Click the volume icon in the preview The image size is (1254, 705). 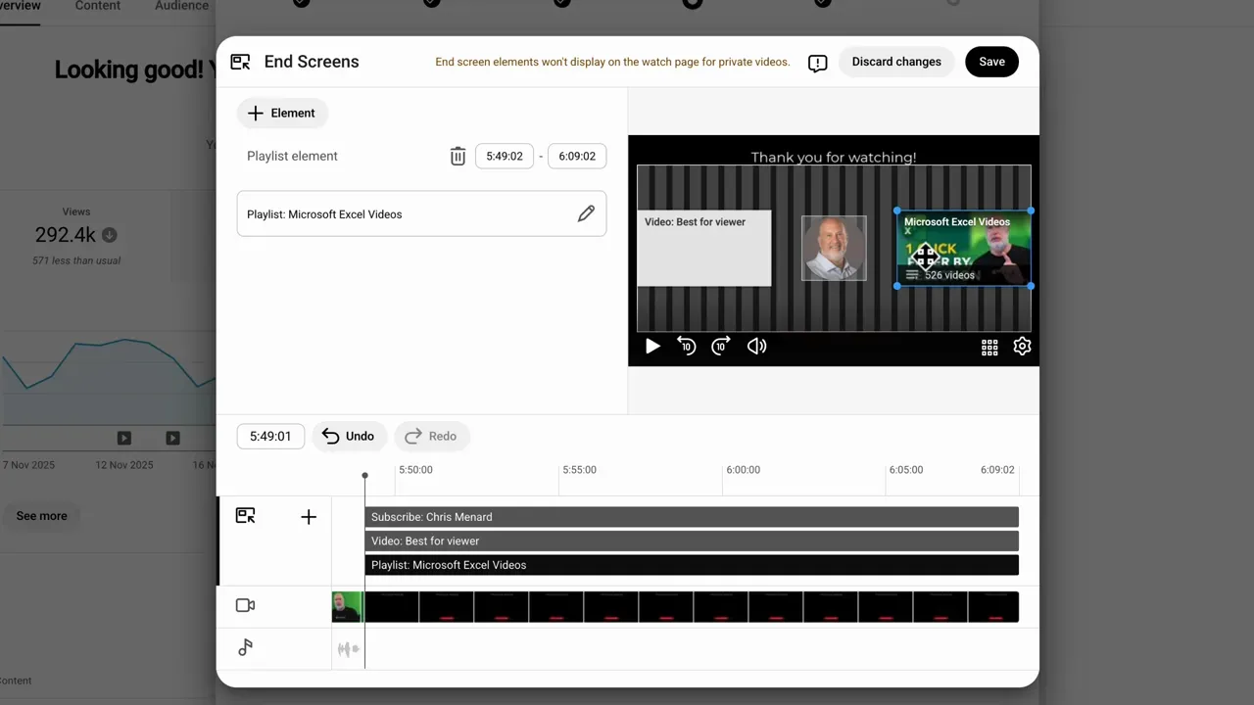click(756, 346)
